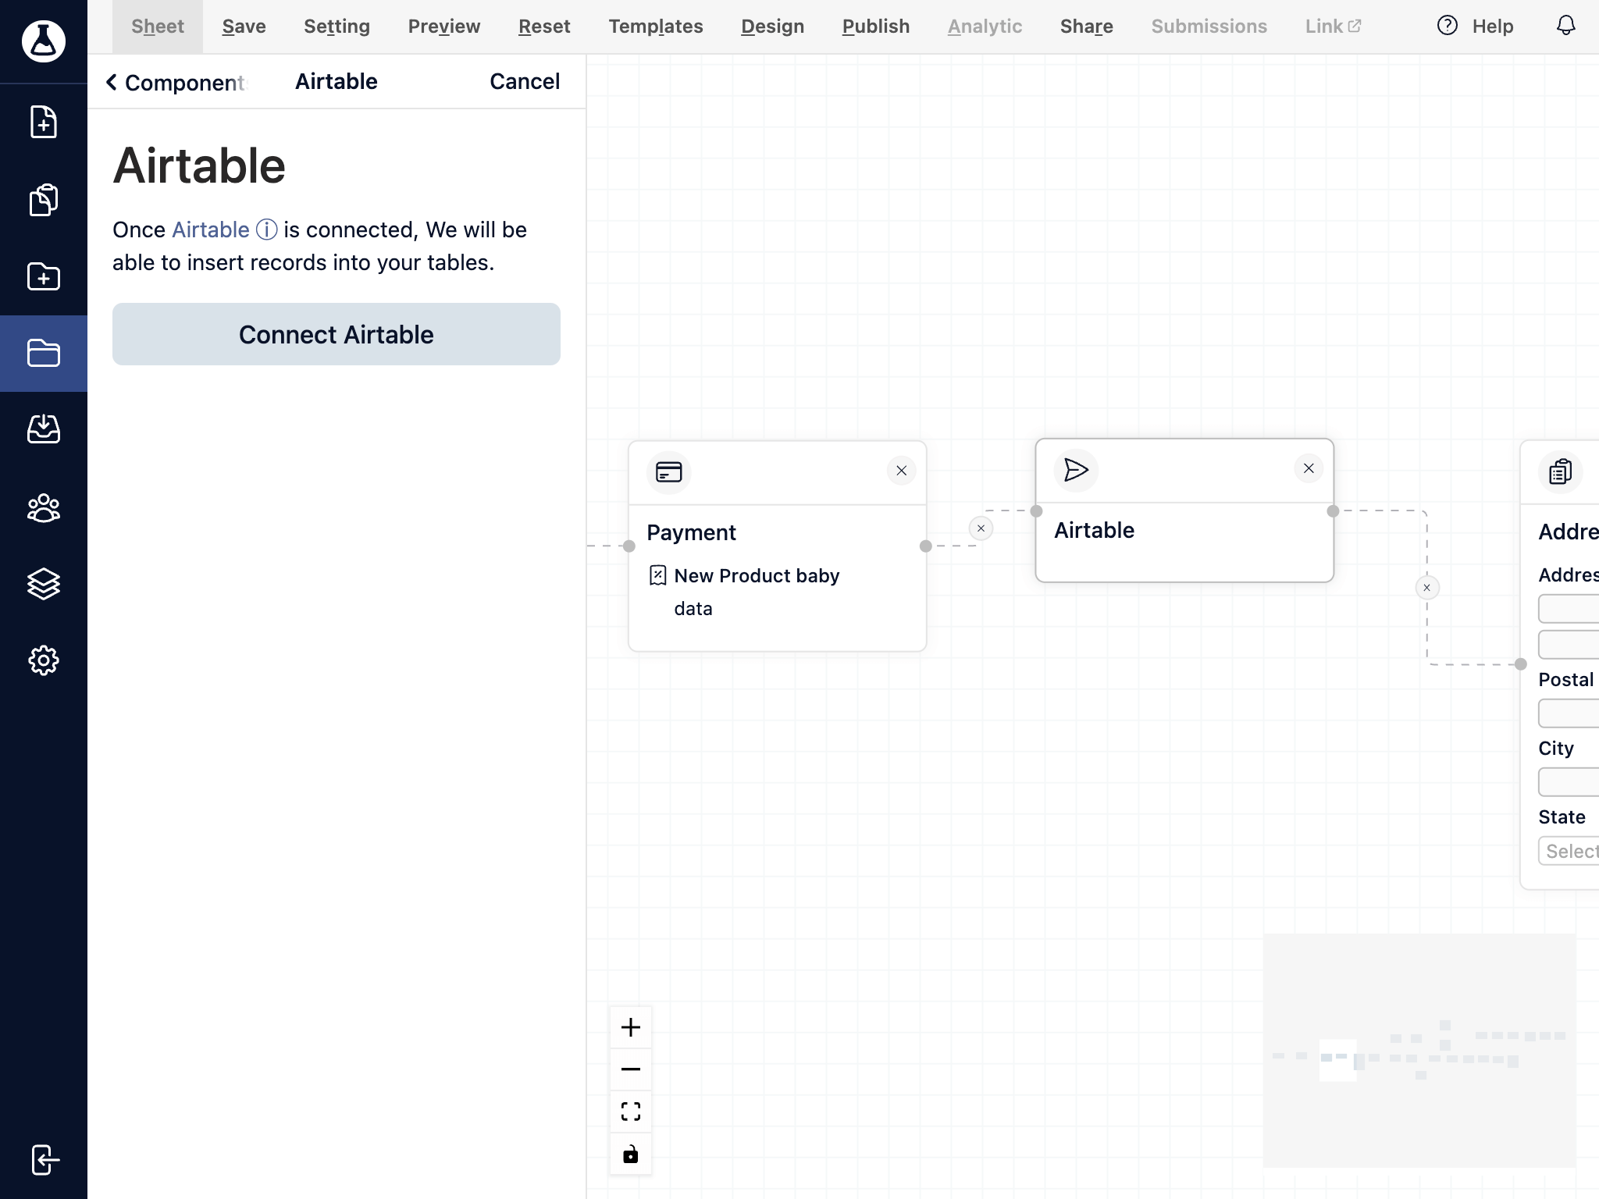Zoom out on the canvas
The image size is (1599, 1199).
630,1069
